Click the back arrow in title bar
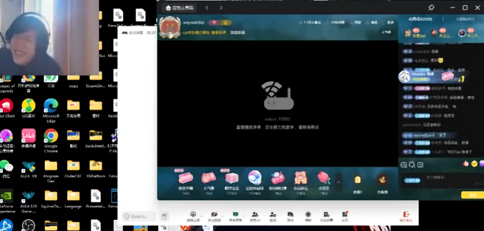 (x=207, y=8)
